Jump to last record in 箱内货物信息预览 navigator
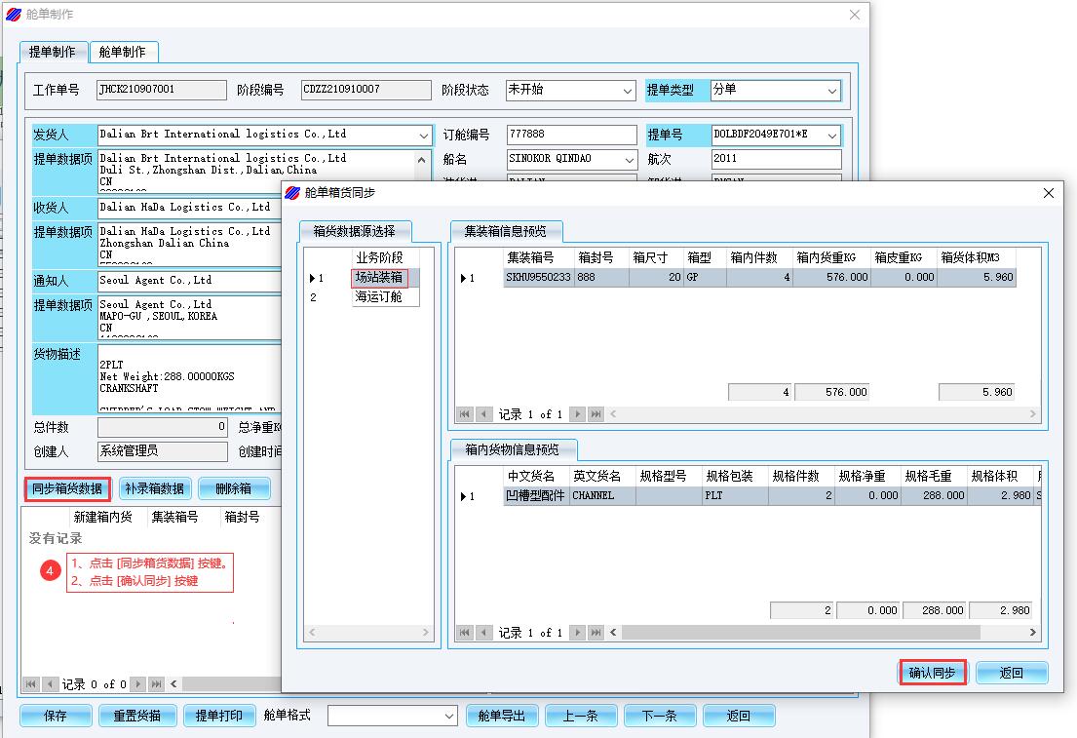Image resolution: width=1077 pixels, height=738 pixels. pos(596,633)
